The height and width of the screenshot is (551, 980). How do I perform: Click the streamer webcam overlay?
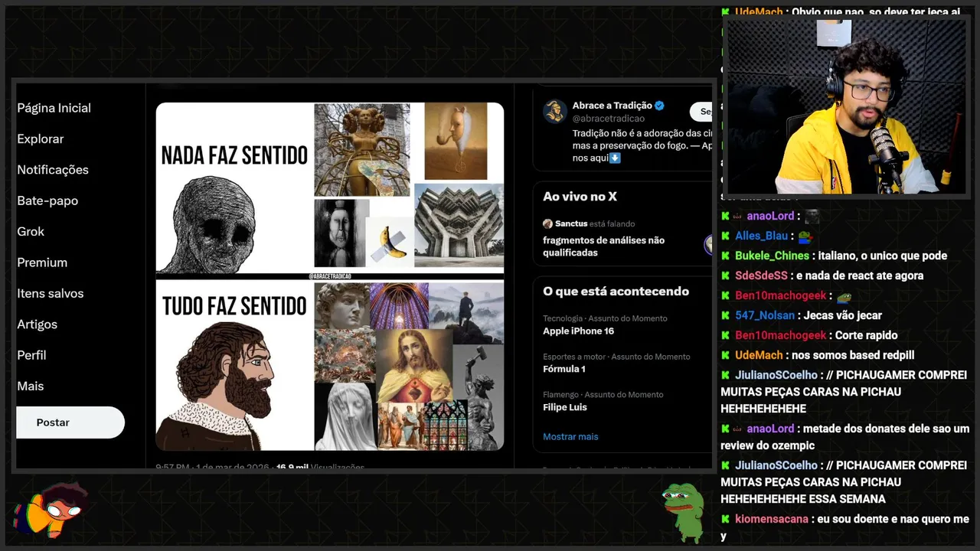845,107
